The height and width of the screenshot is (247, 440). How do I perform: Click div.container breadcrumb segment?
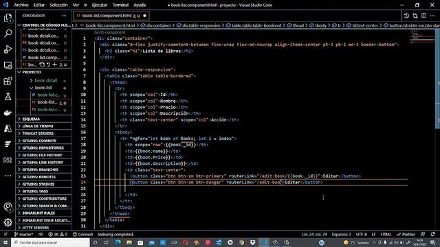(156, 25)
